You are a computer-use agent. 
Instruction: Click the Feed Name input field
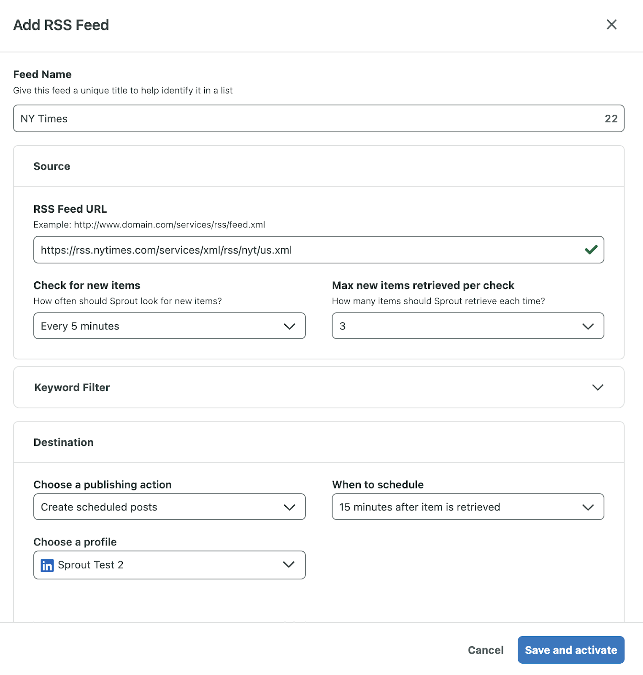point(319,119)
